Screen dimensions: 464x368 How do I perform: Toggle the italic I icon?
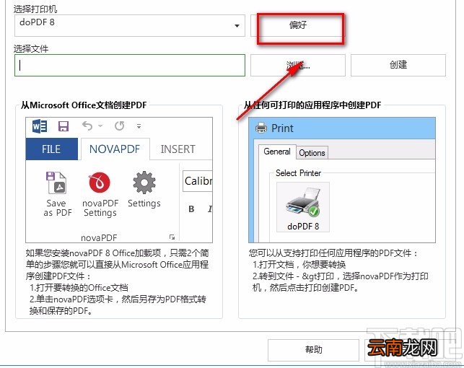pyautogui.click(x=210, y=209)
